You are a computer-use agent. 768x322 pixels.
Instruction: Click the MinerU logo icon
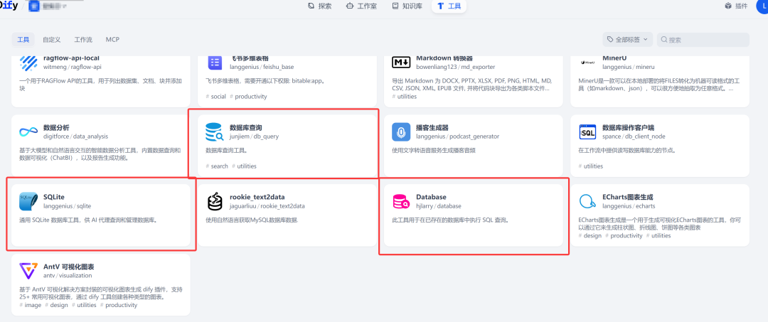coord(587,63)
